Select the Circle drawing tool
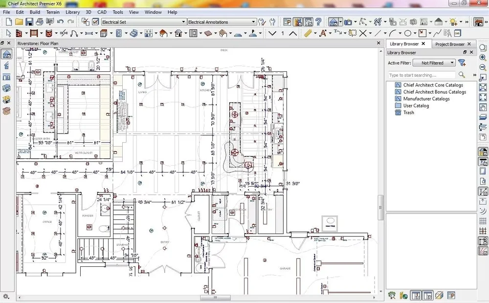 (x=408, y=33)
